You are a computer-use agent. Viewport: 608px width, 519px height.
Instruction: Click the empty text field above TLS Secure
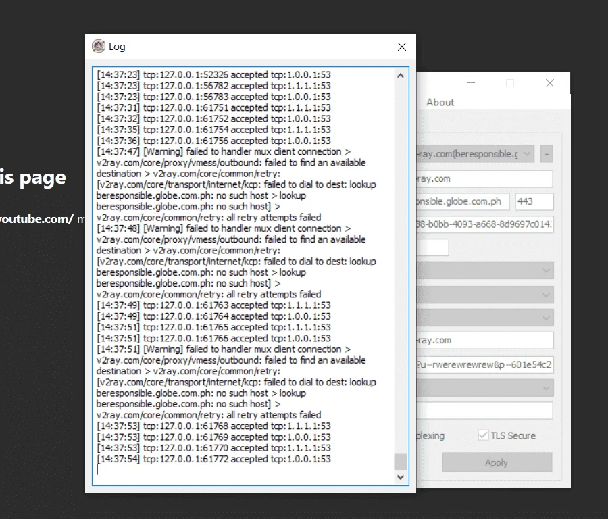(484, 410)
